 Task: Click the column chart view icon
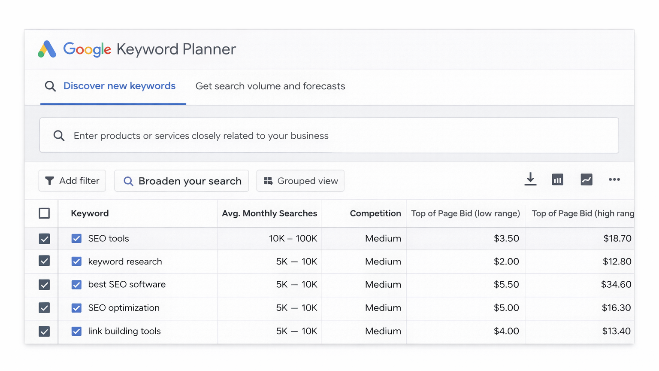pyautogui.click(x=557, y=179)
